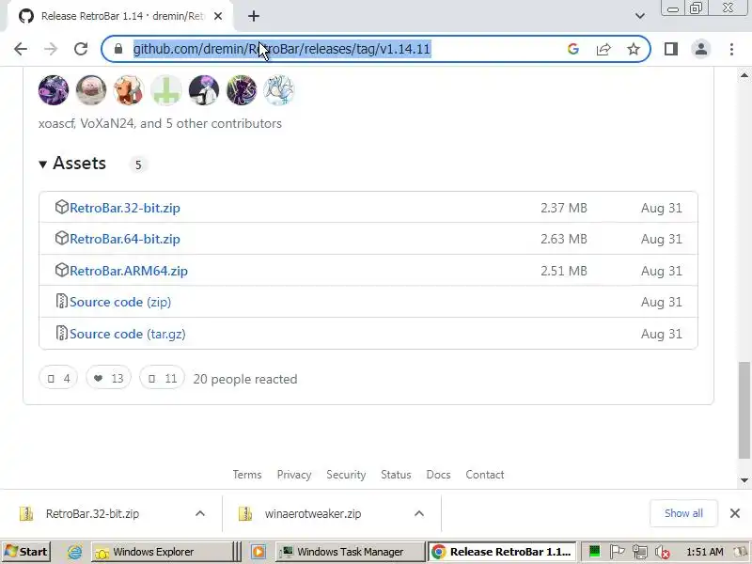752x564 pixels.
Task: Click the muted volume tray icon
Action: [663, 552]
